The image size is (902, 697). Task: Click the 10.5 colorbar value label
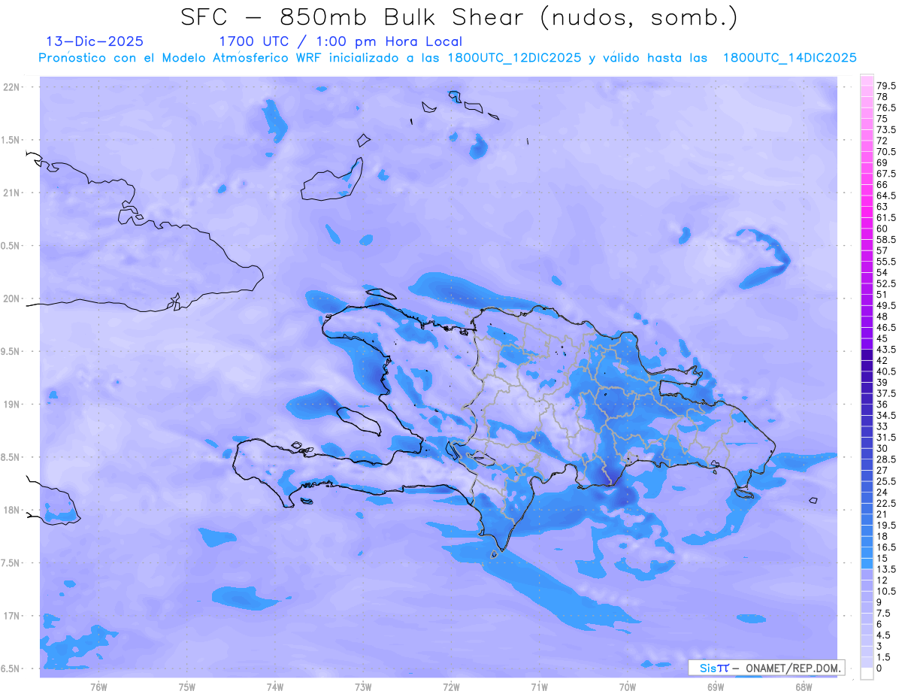886,590
